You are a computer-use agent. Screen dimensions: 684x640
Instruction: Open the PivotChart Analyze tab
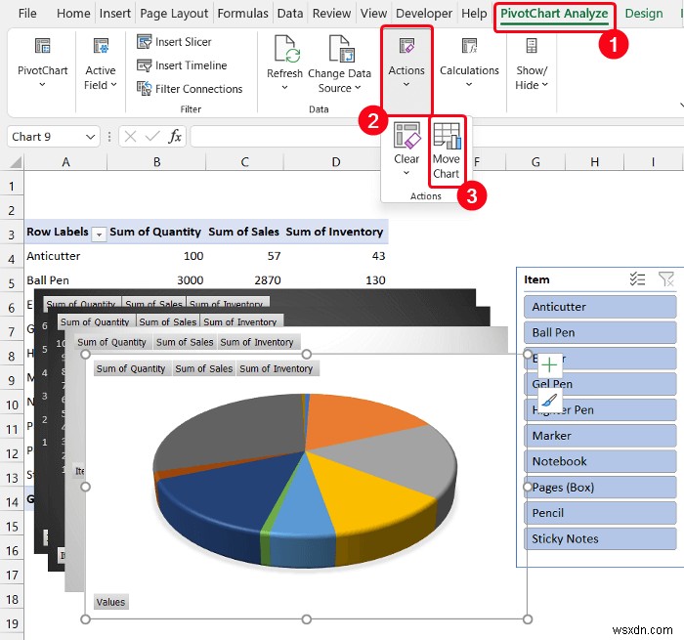[554, 14]
